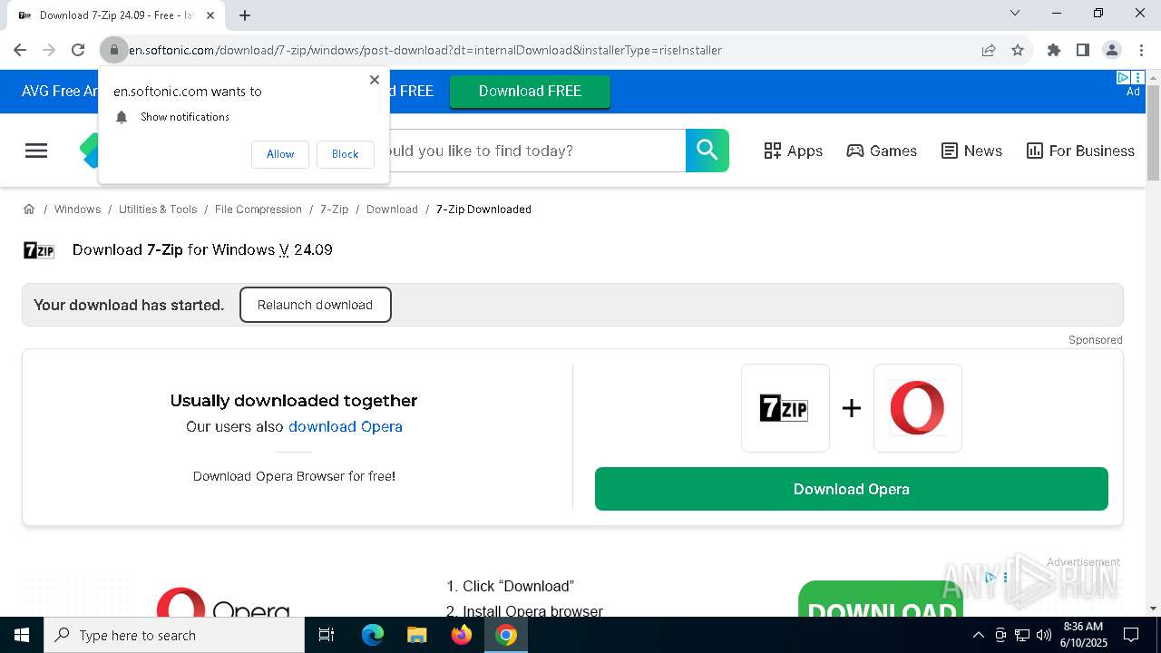
Task: Click the Windows taskbar search box
Action: coord(174,635)
